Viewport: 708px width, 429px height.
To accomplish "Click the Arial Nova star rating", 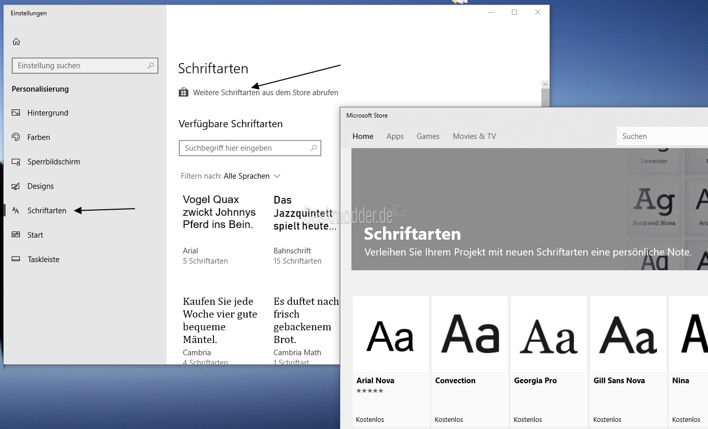I will 370,391.
